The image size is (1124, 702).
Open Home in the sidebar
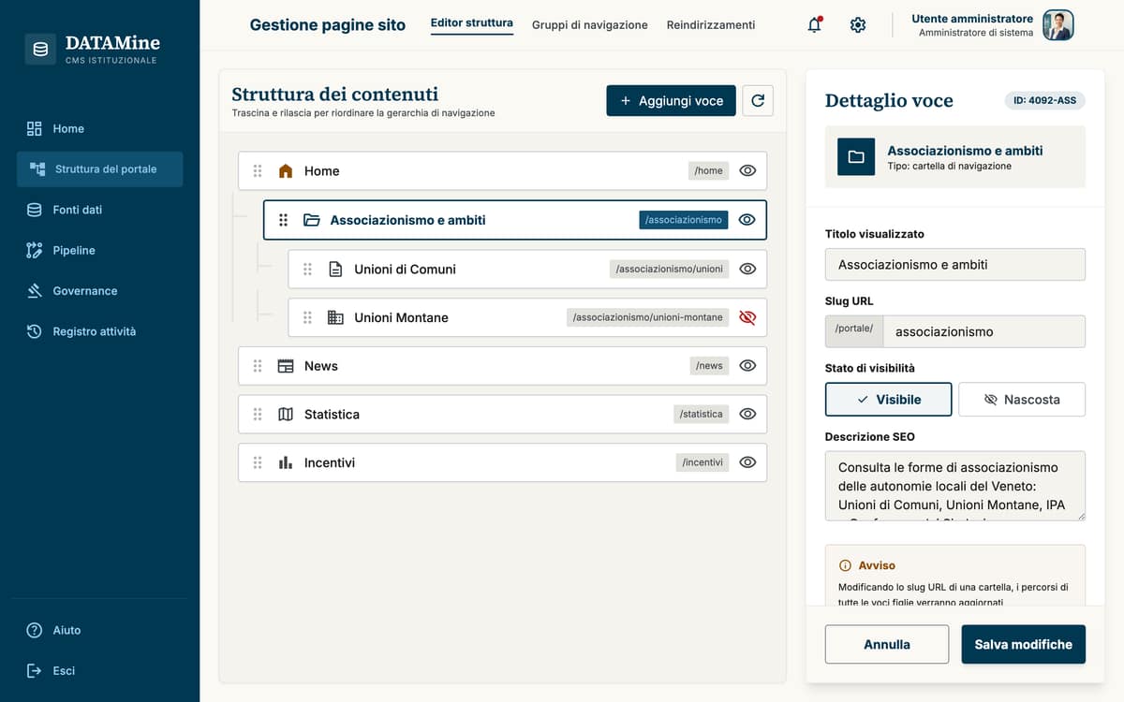99,128
